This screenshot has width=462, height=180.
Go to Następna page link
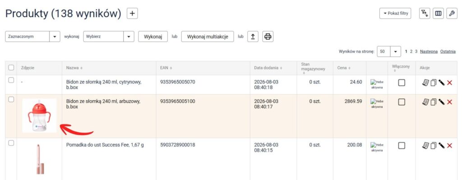click(429, 51)
